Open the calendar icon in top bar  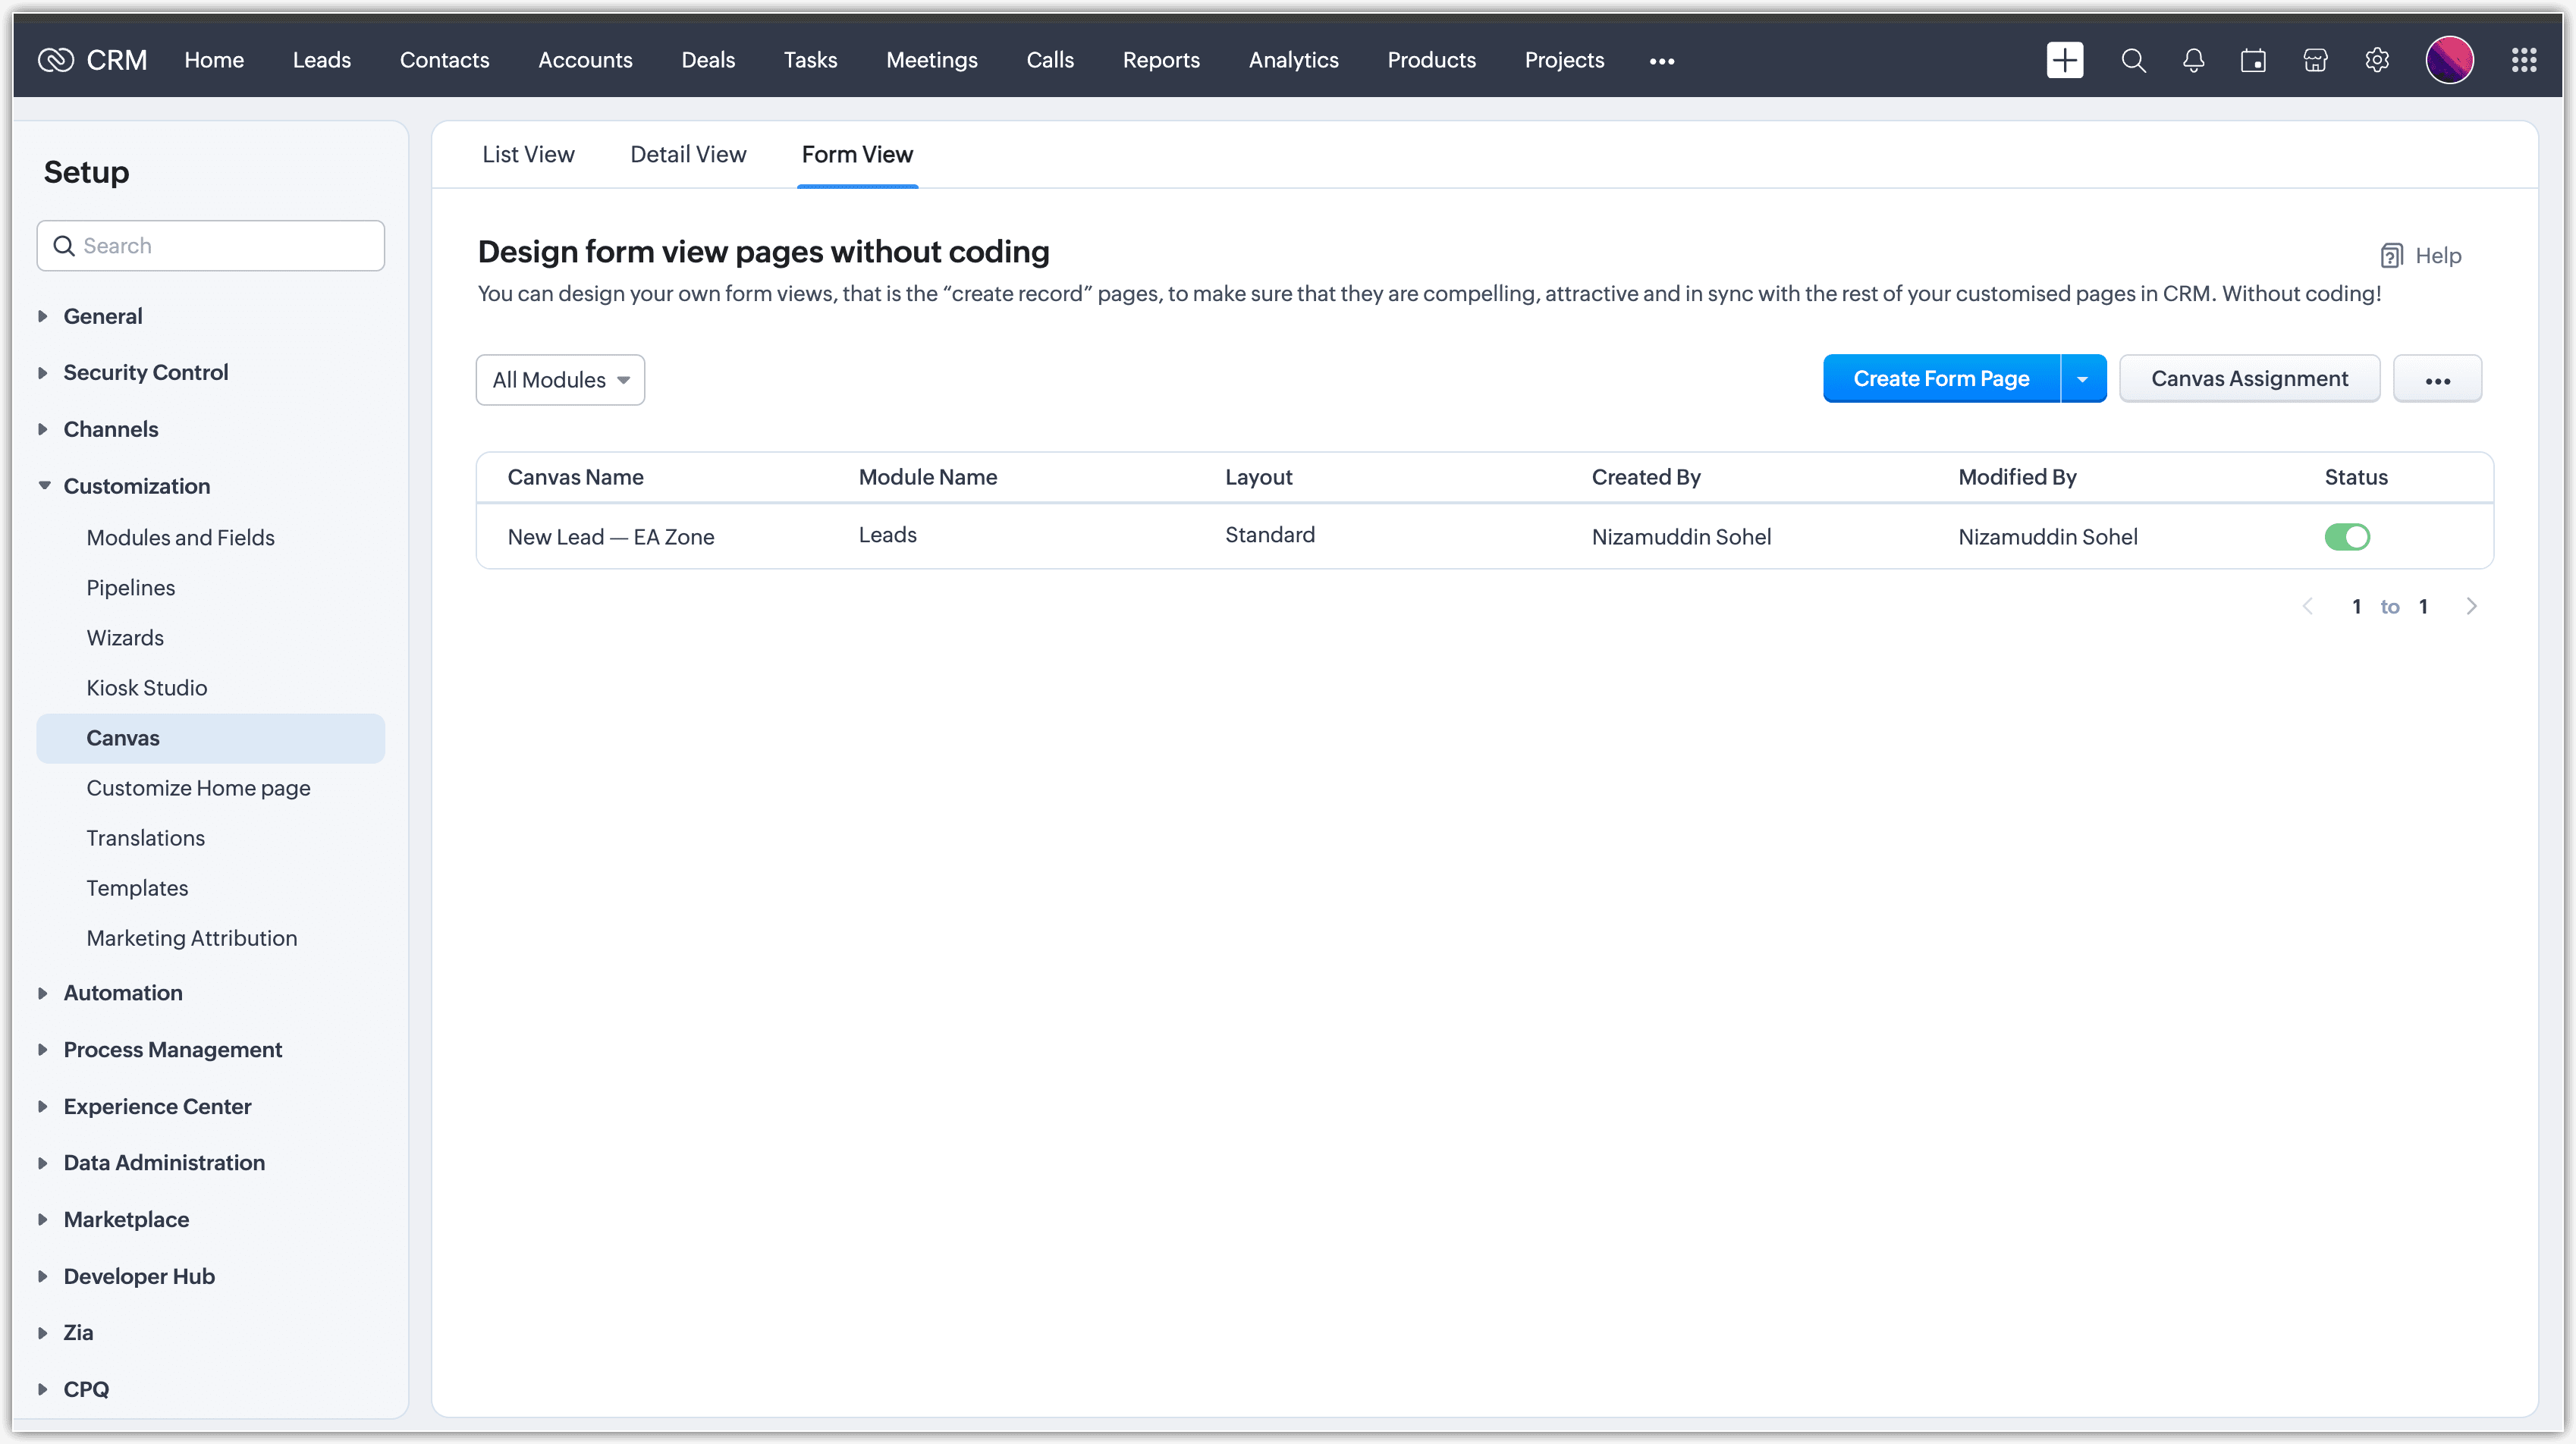coord(2253,60)
